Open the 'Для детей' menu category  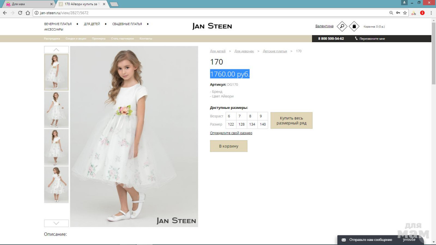coord(92,24)
